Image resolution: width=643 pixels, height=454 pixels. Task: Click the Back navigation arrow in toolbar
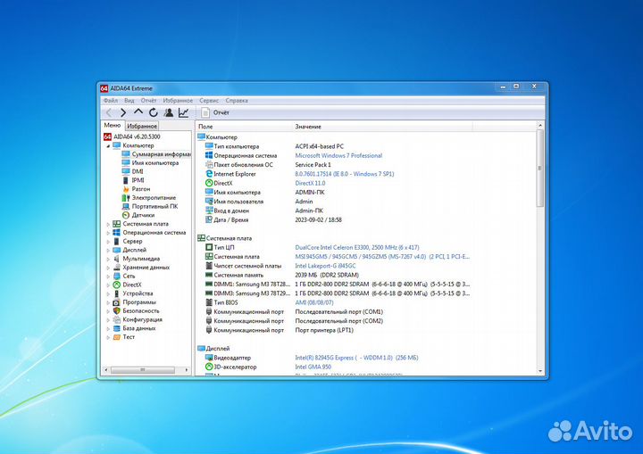tap(109, 113)
